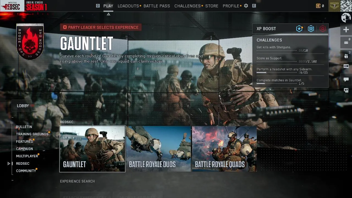This screenshot has height=198, width=352.
Task: Open the player avatar icon
Action: coord(346,6)
